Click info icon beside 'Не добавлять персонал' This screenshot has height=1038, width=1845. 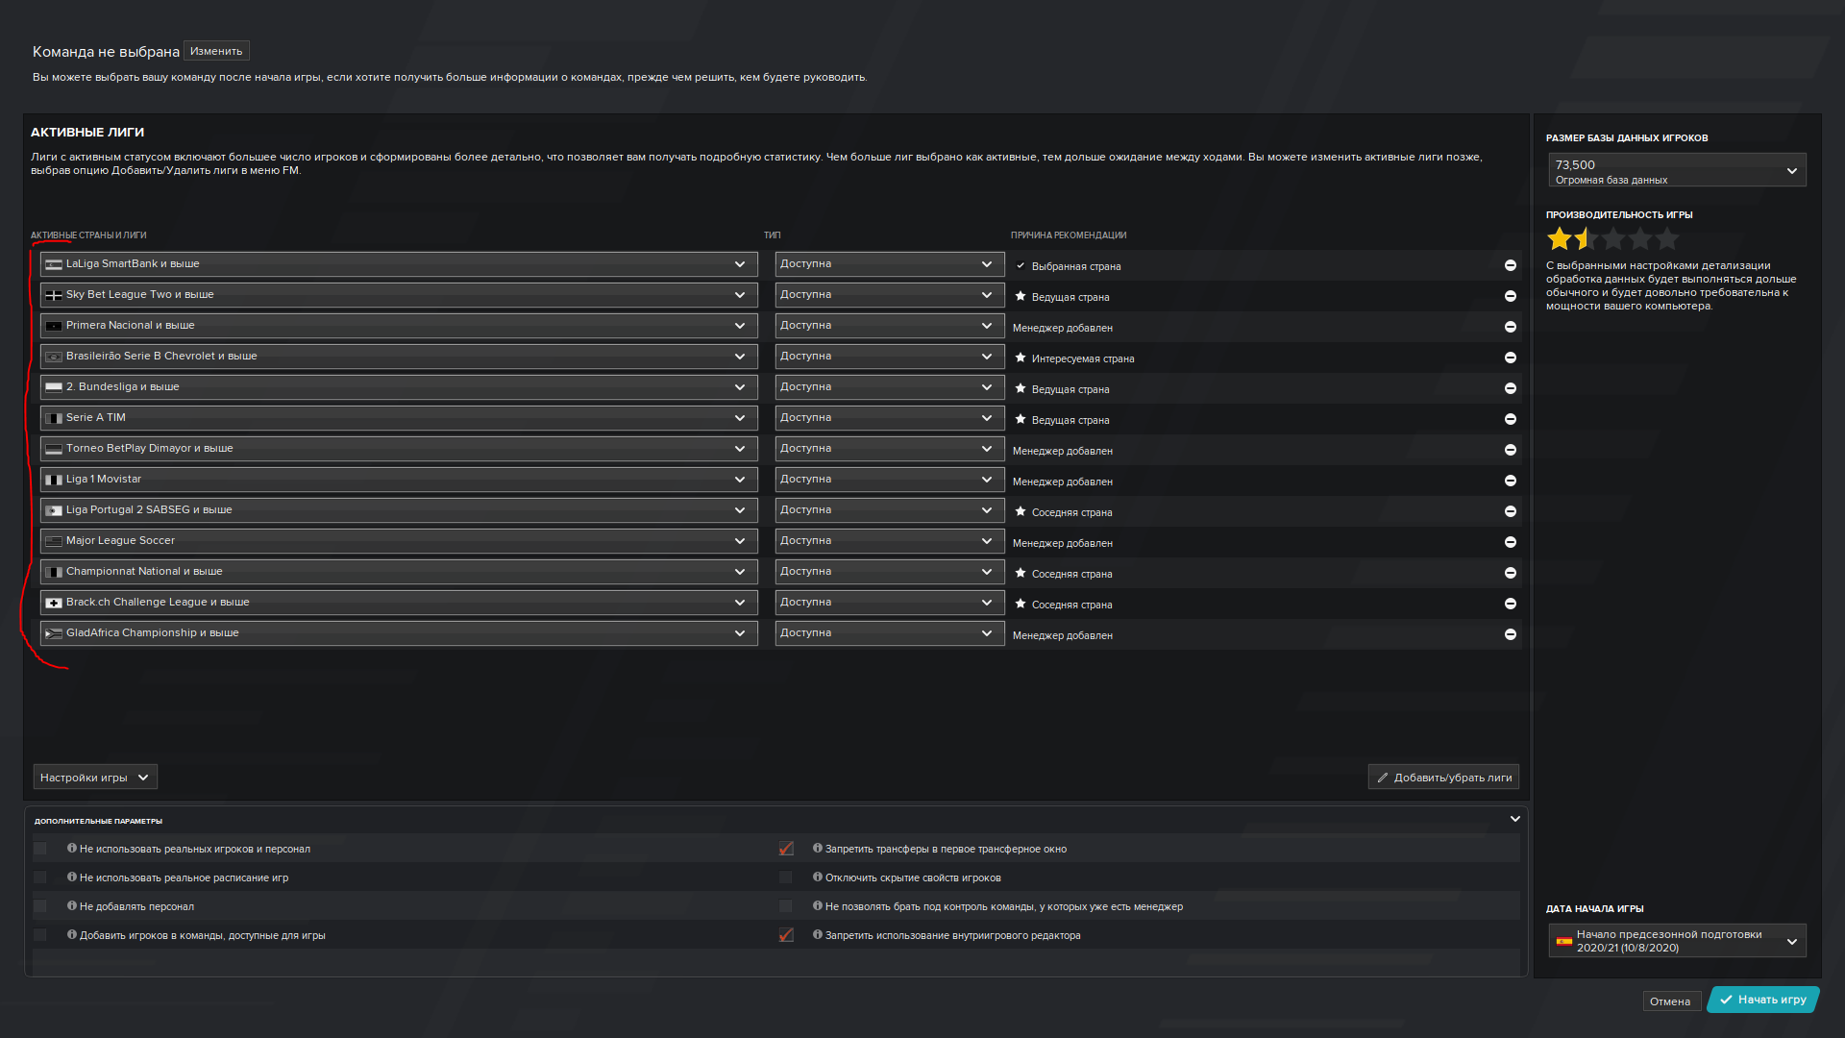point(72,906)
